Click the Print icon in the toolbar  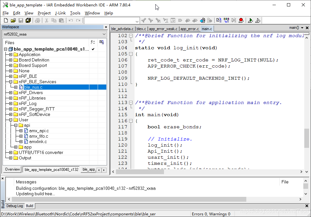point(37,20)
